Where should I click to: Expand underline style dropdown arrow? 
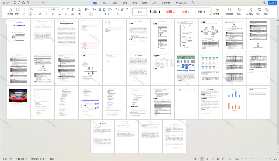(42, 14)
